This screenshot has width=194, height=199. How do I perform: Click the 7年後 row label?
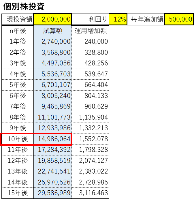pos(18,106)
